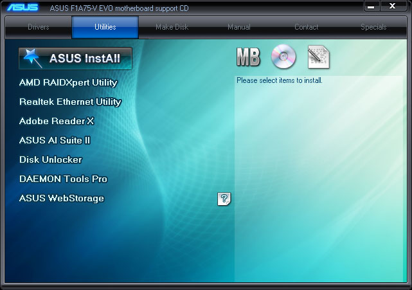Open the Make Disk tab
The width and height of the screenshot is (412, 290).
172,27
